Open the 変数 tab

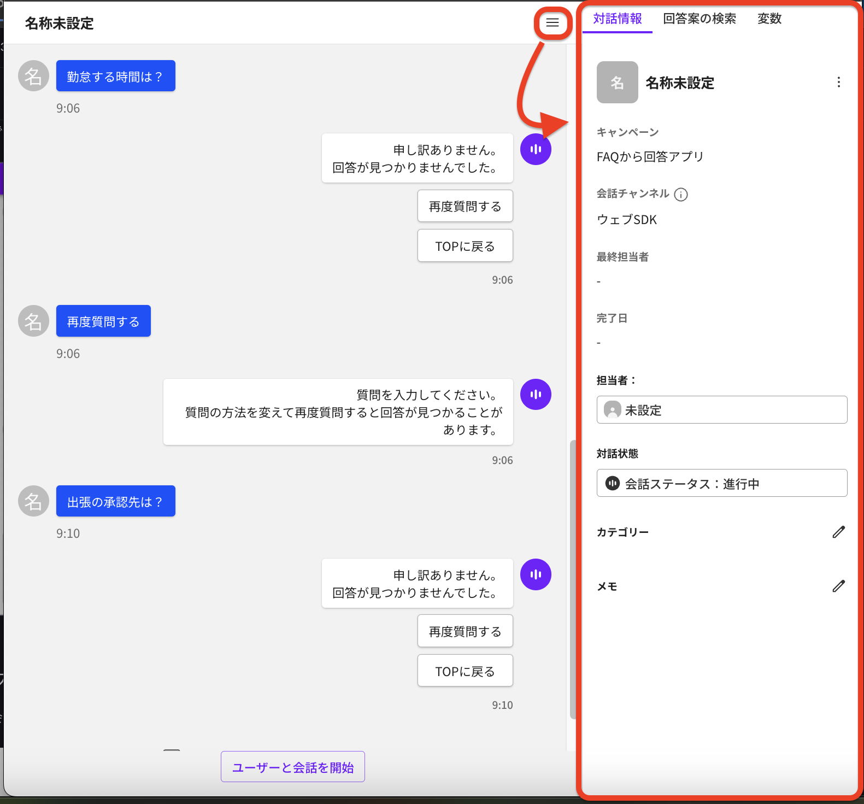pos(769,19)
